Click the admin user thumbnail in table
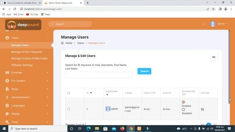The width and height of the screenshot is (235, 132). [x=108, y=109]
